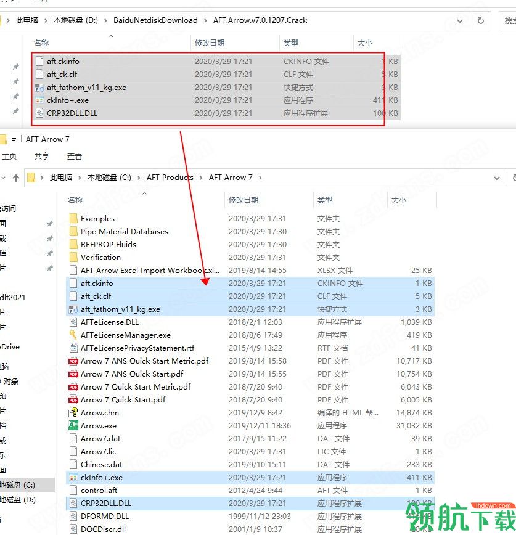
Task: Select ckInfo+.exe icon in AFT Arrow 7 folder
Action: [73, 478]
